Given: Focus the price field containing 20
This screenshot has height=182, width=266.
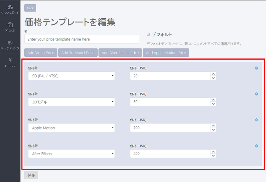Looking at the screenshot, I should pyautogui.click(x=170, y=76).
